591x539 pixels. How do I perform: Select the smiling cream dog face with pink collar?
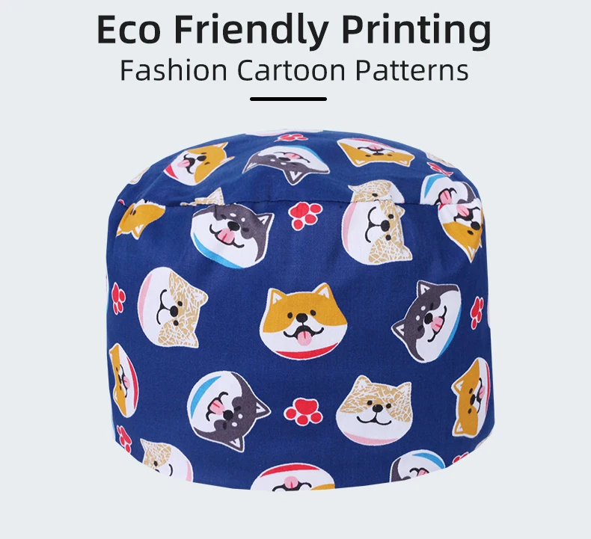pos(373,408)
